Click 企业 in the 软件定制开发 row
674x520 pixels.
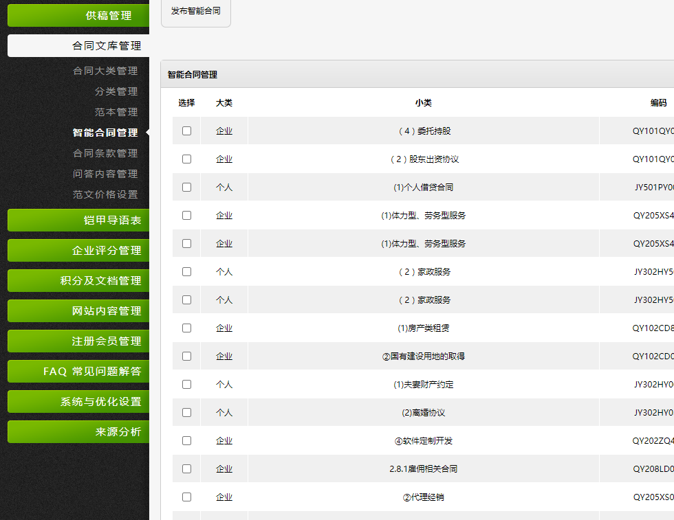224,440
